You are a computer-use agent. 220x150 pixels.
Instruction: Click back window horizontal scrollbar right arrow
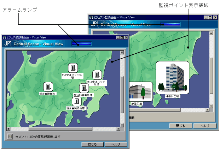click(x=207, y=110)
